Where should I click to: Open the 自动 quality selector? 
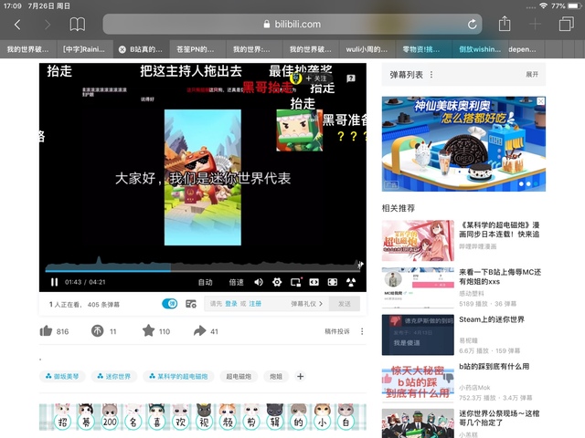205,282
